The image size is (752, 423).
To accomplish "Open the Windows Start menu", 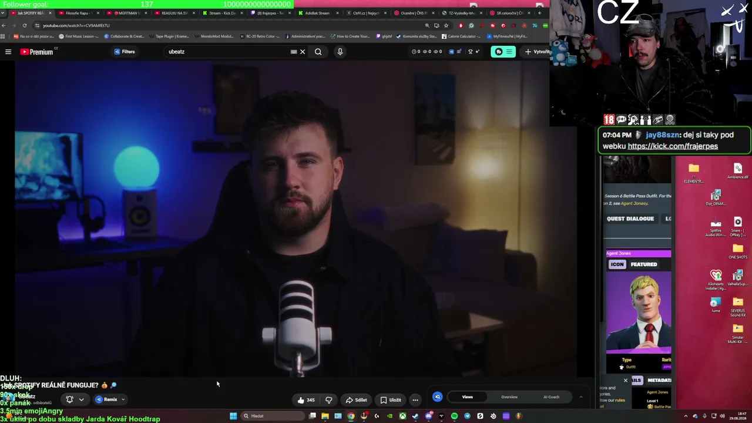I will click(x=233, y=416).
